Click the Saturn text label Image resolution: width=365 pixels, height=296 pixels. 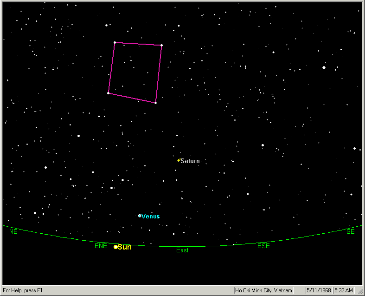click(x=190, y=161)
